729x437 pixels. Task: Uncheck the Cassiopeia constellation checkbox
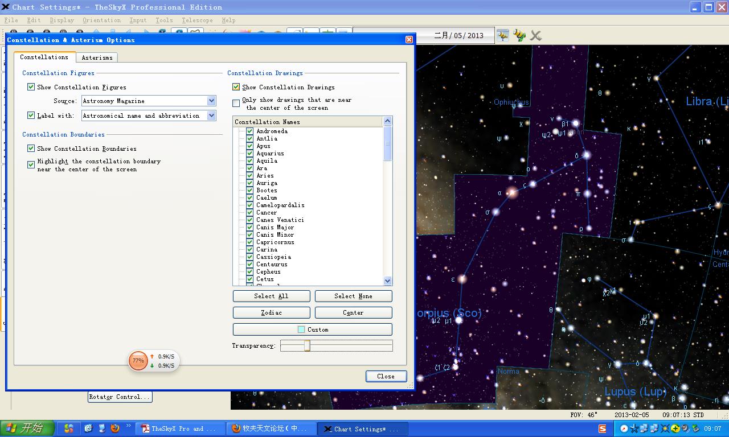click(249, 257)
